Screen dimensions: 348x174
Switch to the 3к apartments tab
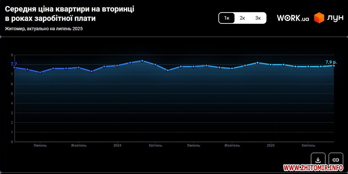[258, 18]
